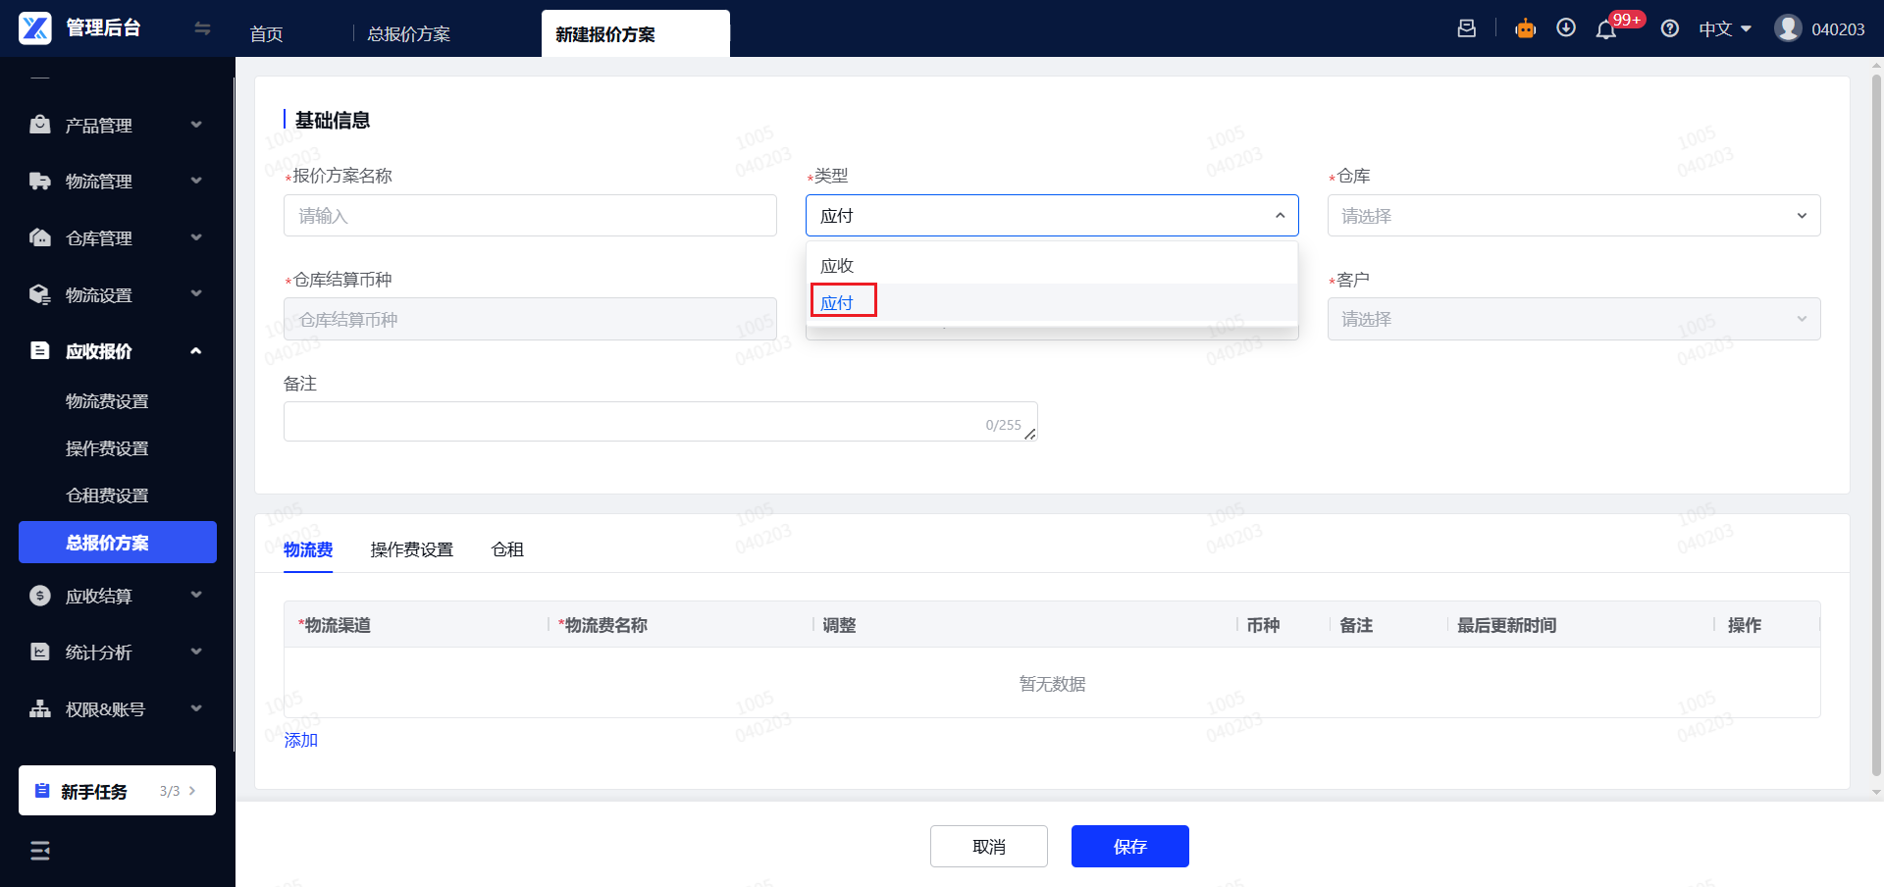
Task: Click the 仓库结算币种 field
Action: point(530,319)
